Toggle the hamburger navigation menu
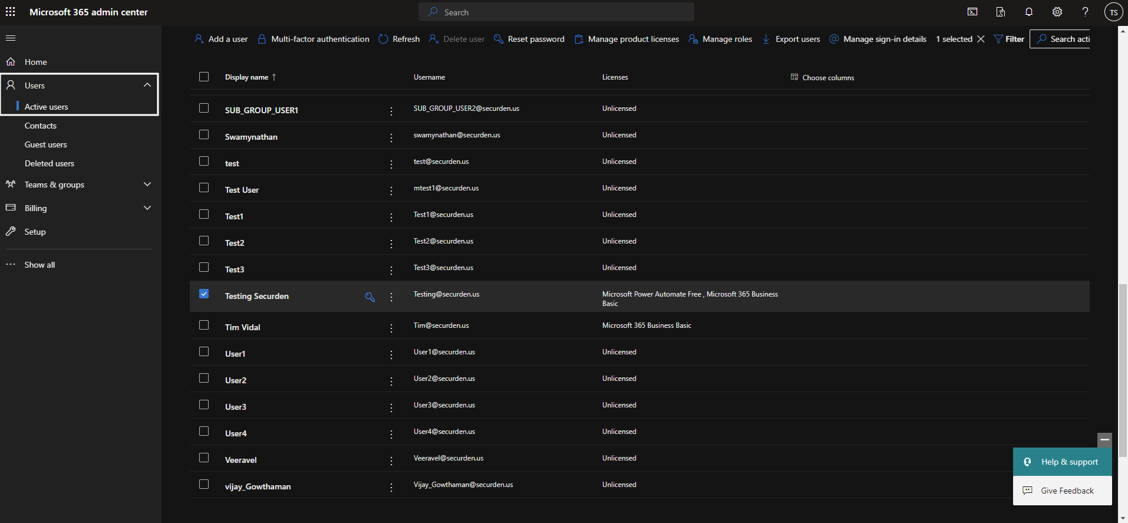Viewport: 1128px width, 523px height. coord(11,38)
